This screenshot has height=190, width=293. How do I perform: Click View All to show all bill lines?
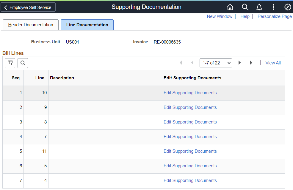[273, 63]
